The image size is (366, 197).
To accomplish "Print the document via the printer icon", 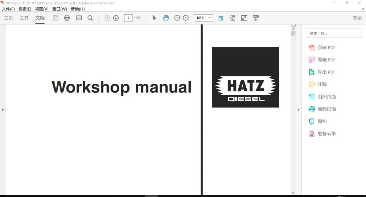I will (x=67, y=18).
